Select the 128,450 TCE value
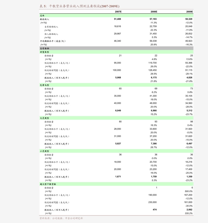Image resolution: width=208 pixels, height=223 pixels. (152, 70)
